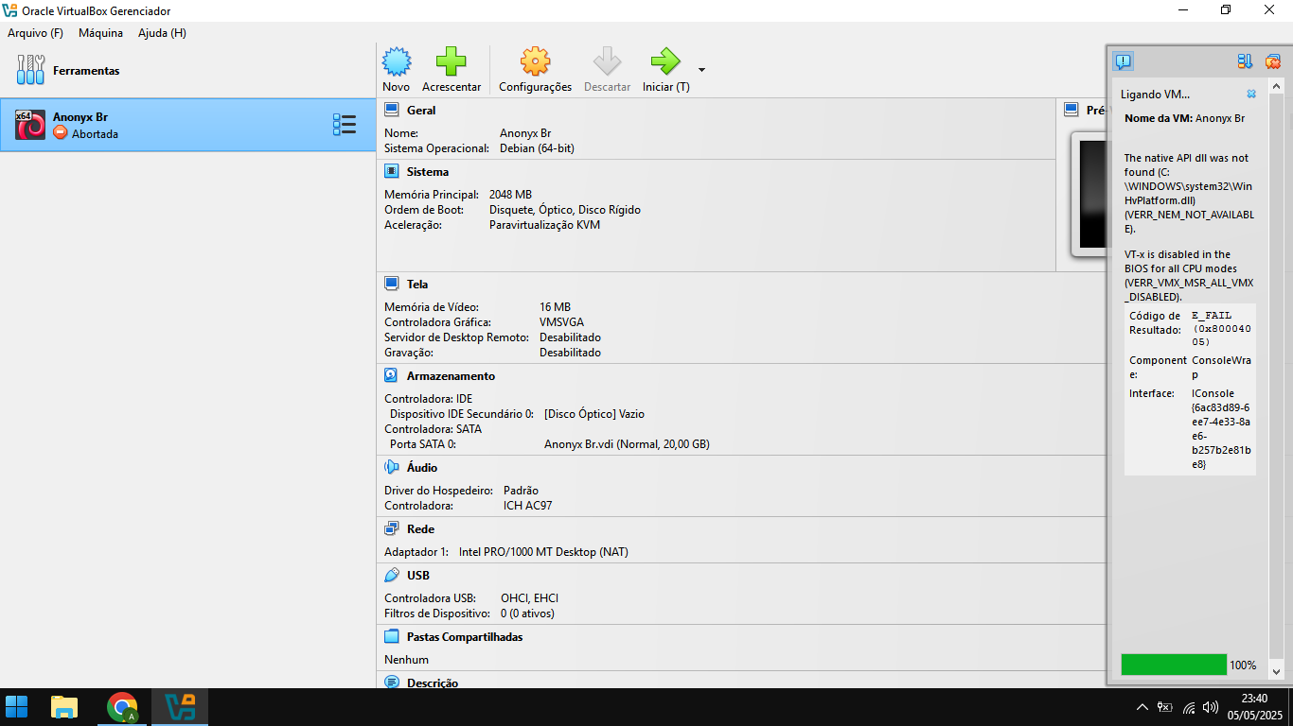Click the '[Disco Óptico] Vazio' value

tap(594, 414)
